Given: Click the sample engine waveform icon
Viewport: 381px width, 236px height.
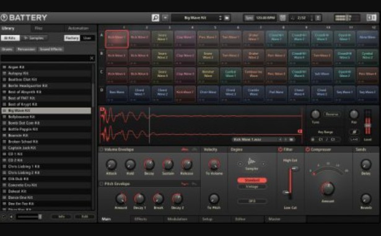Looking at the screenshot, I should (252, 162).
